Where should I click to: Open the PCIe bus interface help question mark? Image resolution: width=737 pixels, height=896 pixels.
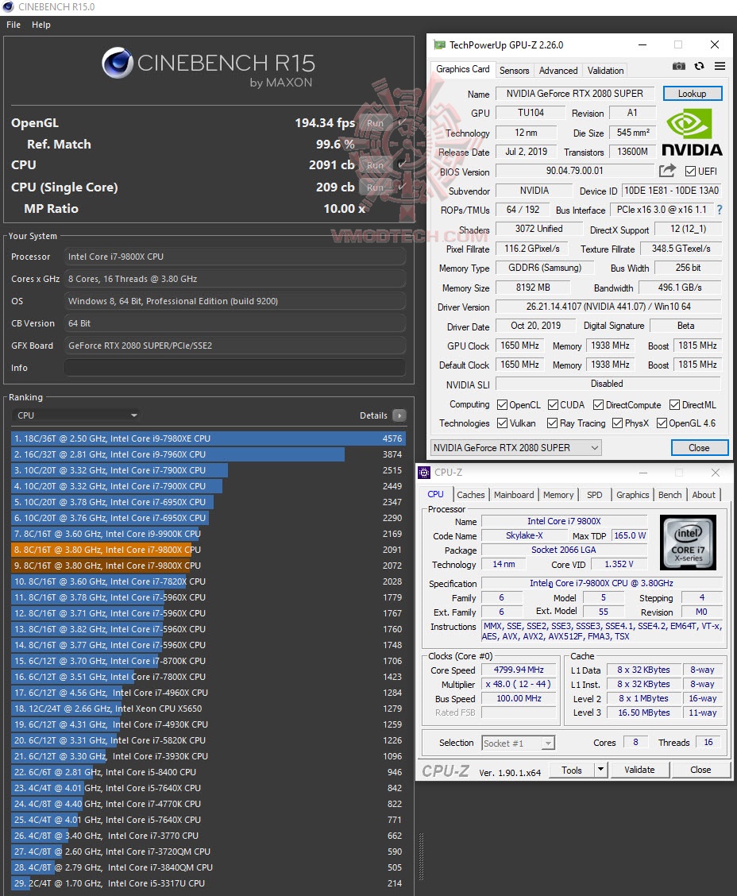(719, 210)
